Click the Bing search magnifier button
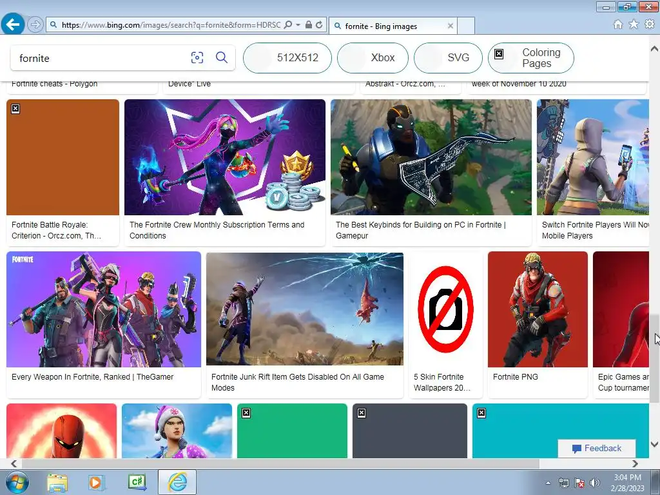The height and width of the screenshot is (495, 660). (x=222, y=57)
